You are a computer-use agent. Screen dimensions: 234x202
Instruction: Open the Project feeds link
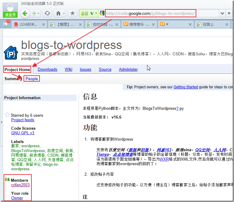[x=23, y=120]
